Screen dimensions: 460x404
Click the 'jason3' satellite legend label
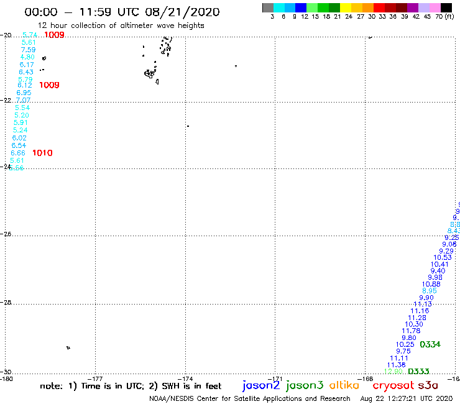tap(305, 385)
